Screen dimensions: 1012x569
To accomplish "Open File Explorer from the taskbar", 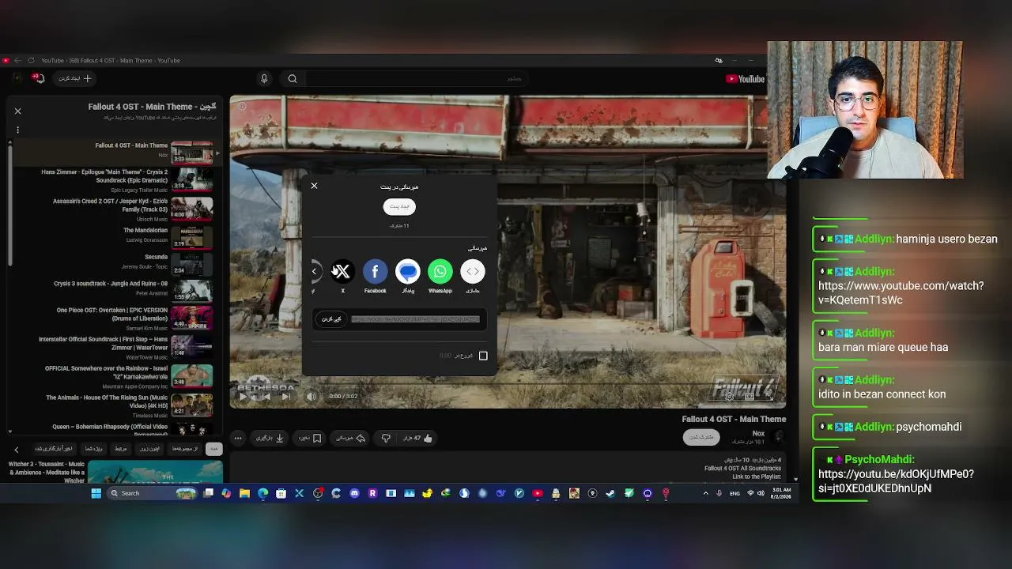I will (x=244, y=493).
